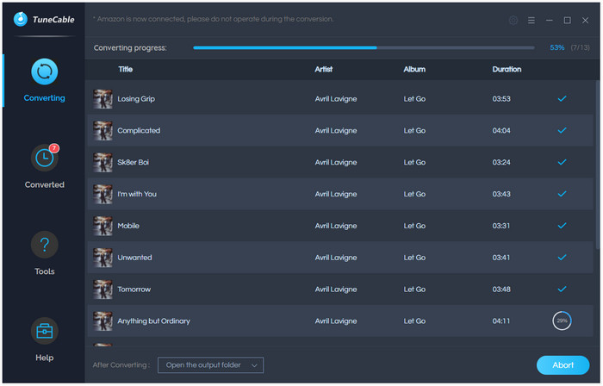Click album thumbnail of I'm with You
This screenshot has width=603, height=386.
(103, 194)
